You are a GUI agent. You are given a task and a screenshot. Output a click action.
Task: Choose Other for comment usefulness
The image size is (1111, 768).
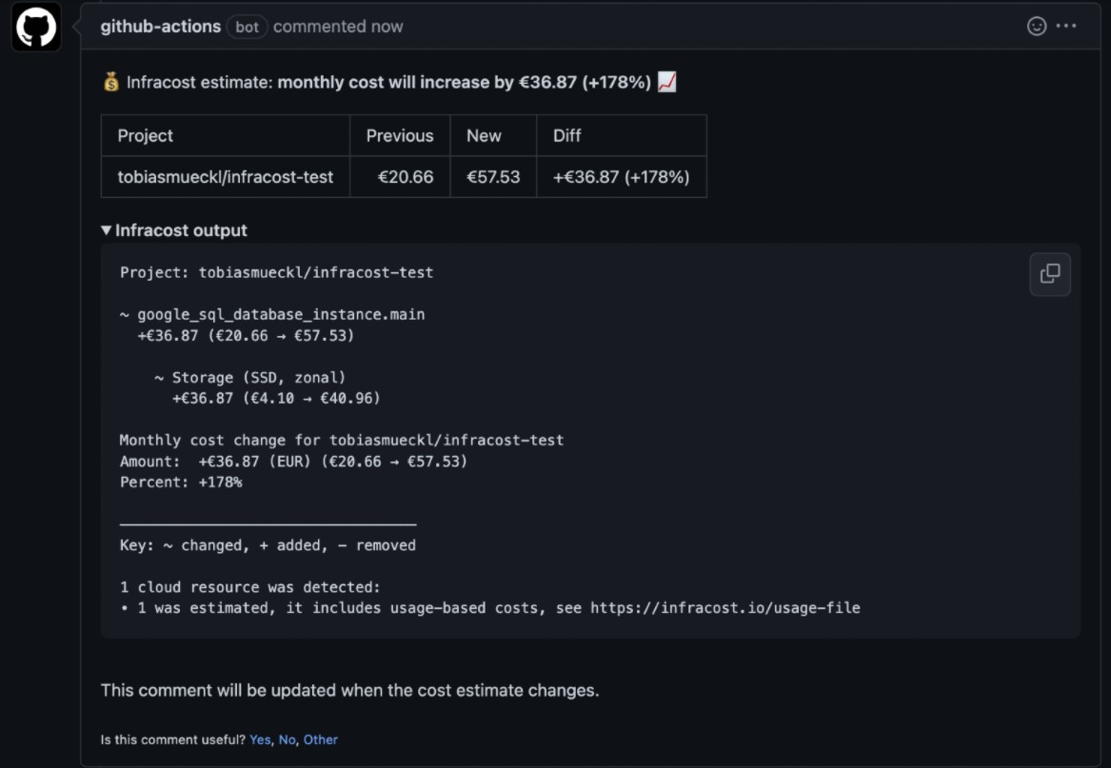tap(320, 739)
